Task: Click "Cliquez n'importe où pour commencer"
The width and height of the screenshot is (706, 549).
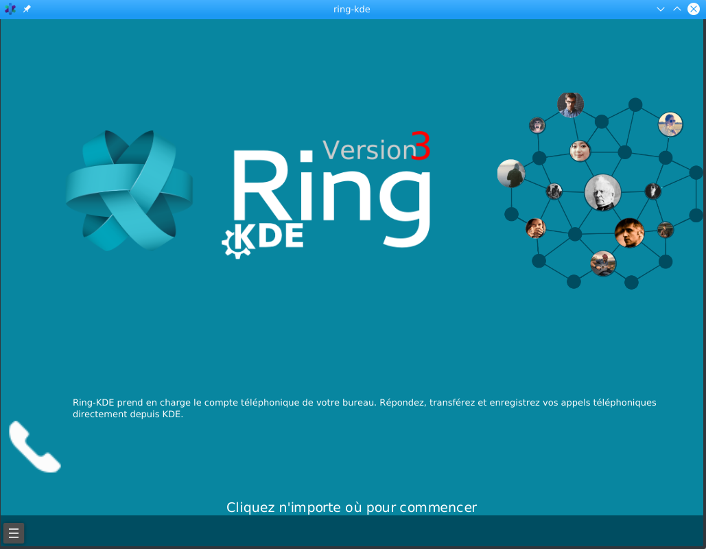Action: click(352, 508)
